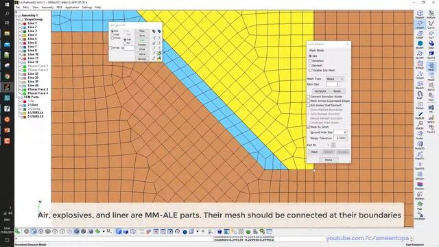Open the Geometry menu
Viewport: 439px width, 247px height.
tap(47, 8)
